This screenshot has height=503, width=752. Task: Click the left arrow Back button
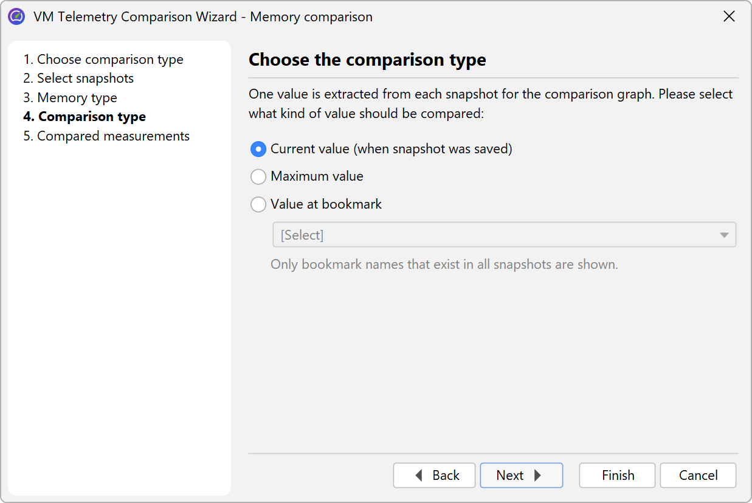tap(434, 476)
